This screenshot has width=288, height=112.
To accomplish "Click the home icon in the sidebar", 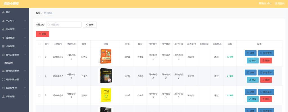I will coord(3,12).
